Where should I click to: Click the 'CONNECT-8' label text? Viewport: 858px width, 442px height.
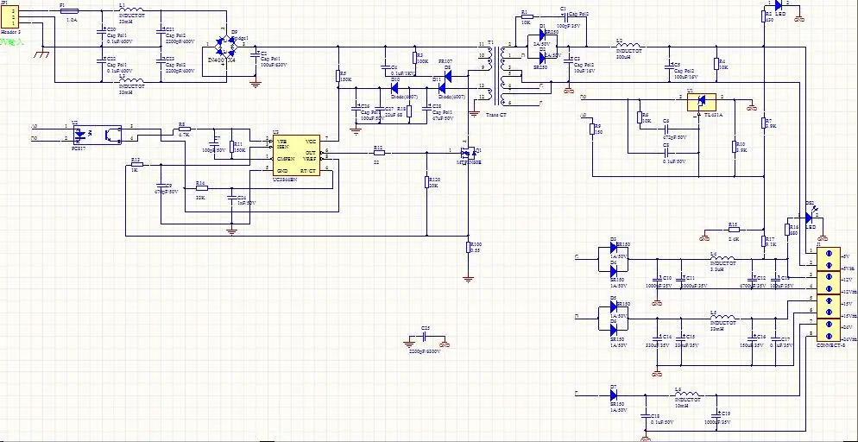tap(830, 346)
